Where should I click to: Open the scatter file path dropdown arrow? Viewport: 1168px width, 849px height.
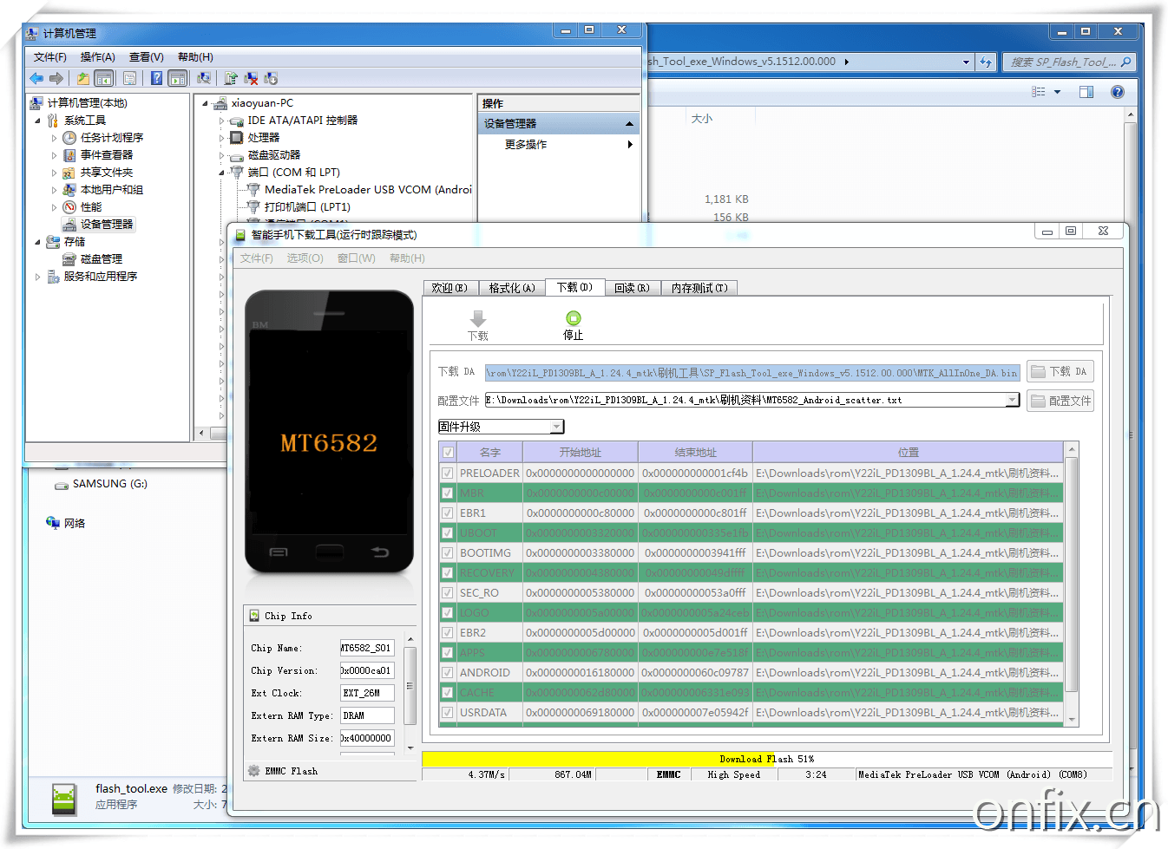(1012, 400)
